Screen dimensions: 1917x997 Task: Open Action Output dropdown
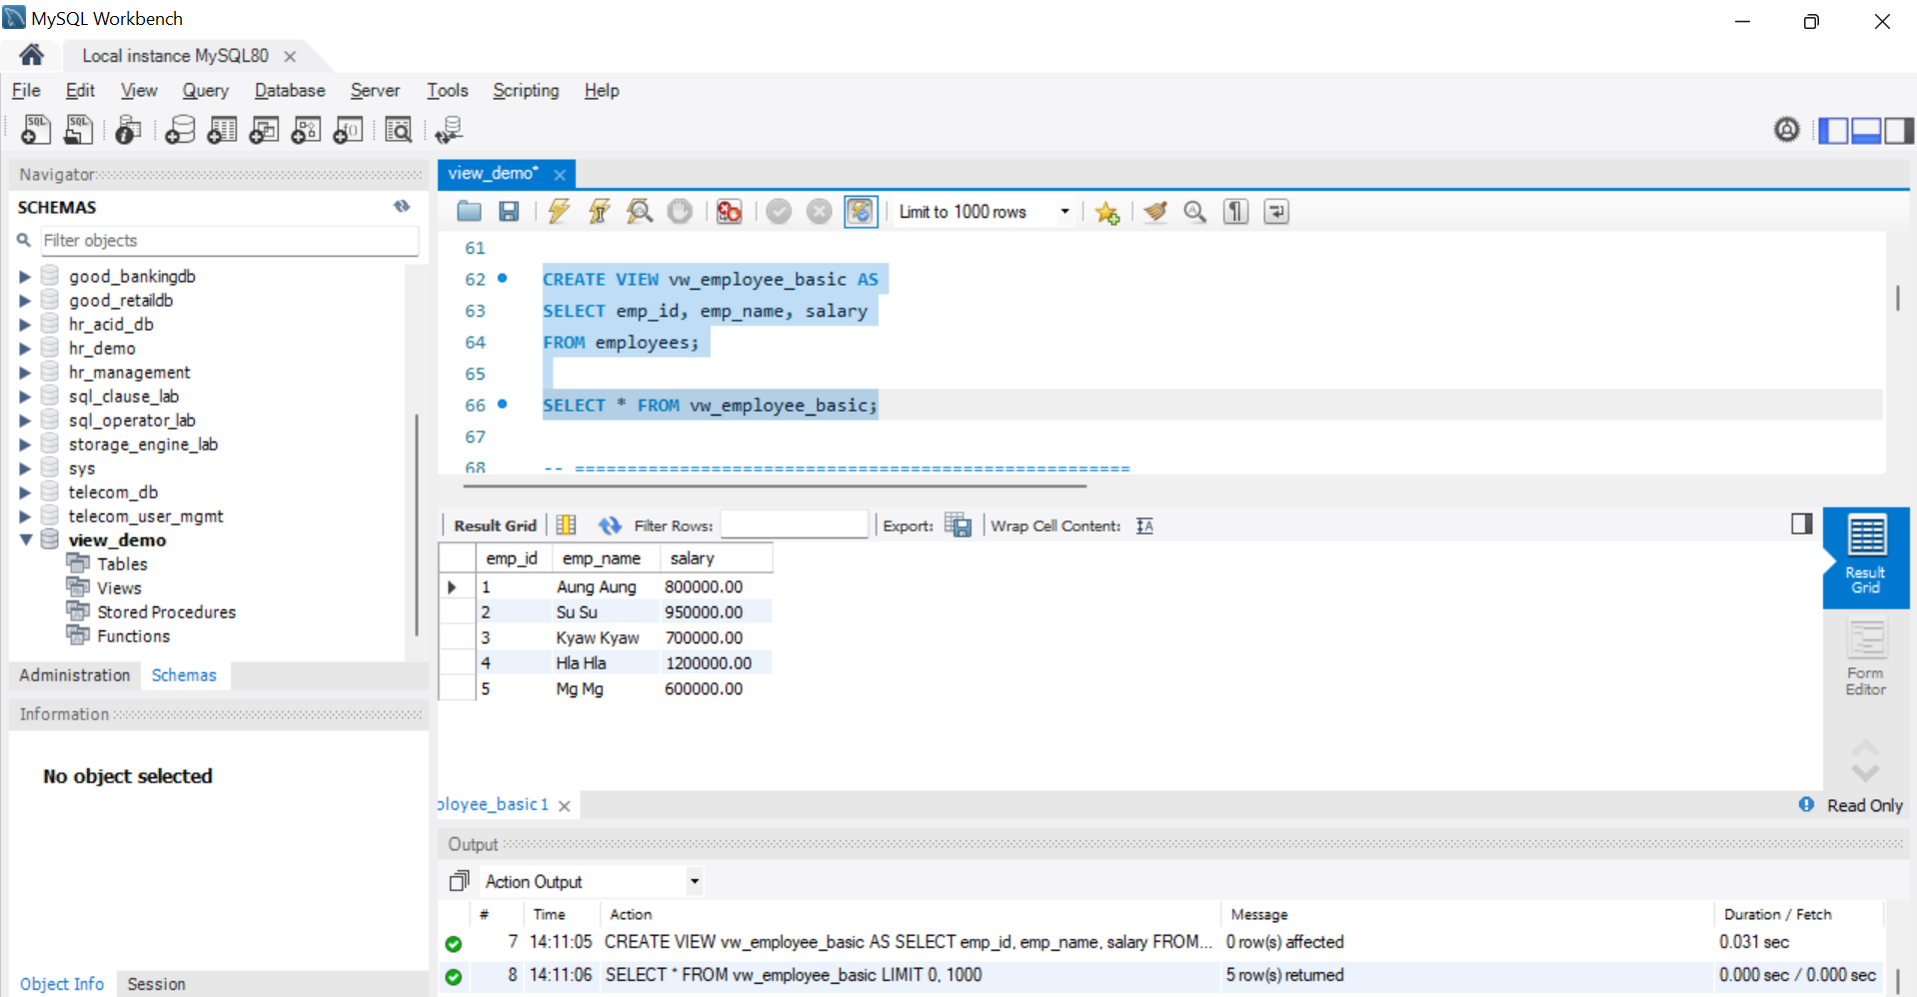click(x=695, y=881)
